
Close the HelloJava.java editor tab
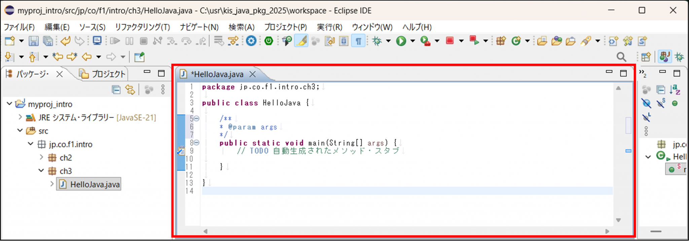click(253, 74)
